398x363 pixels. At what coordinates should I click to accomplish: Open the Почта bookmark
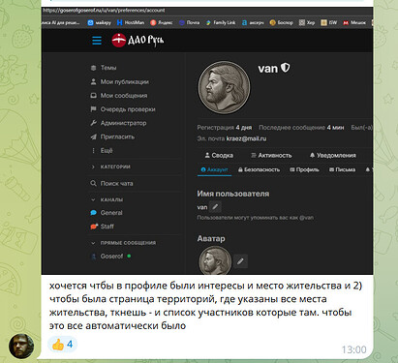pyautogui.click(x=190, y=22)
